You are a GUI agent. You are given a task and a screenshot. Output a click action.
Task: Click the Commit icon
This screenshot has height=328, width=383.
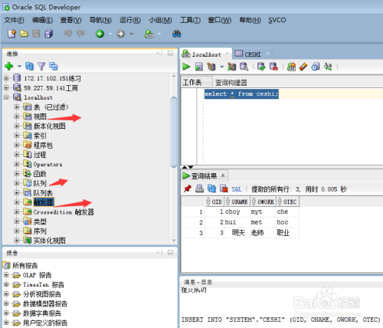pos(261,67)
